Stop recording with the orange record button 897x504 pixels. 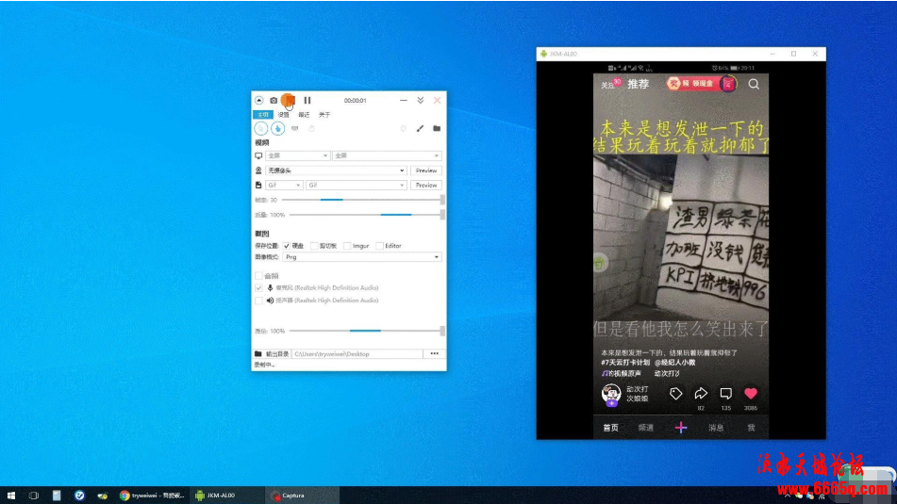(x=289, y=101)
